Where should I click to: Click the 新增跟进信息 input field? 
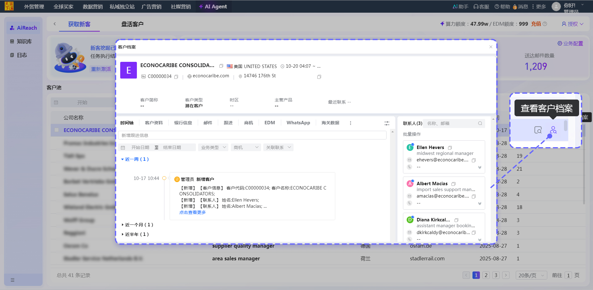252,135
